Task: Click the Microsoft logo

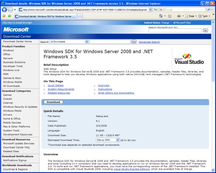Action: tap(16, 30)
